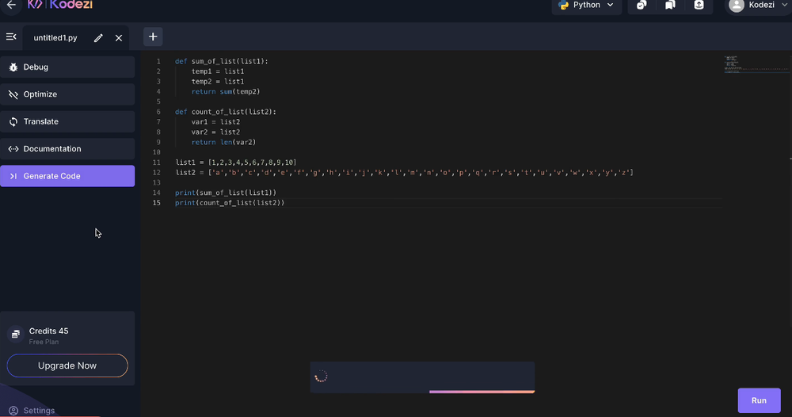Click the Documentation code icon
The height and width of the screenshot is (417, 792).
(x=13, y=148)
